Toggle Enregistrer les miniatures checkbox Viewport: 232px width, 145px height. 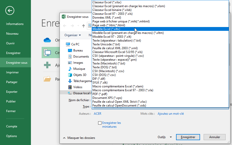tap(100, 123)
